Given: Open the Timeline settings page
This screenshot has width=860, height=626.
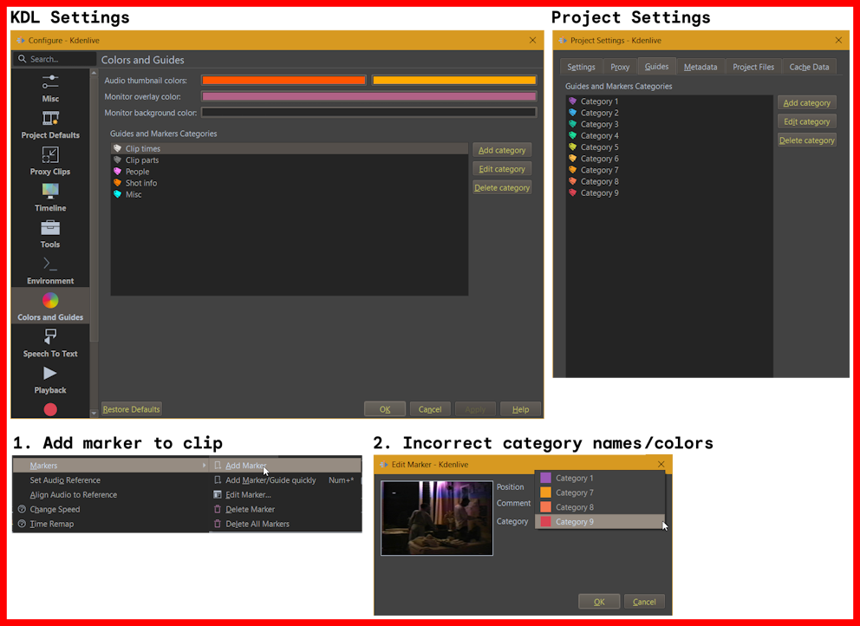Looking at the screenshot, I should coord(50,198).
